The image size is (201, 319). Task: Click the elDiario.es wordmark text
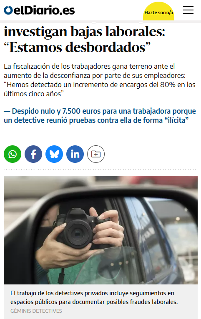(44, 10)
